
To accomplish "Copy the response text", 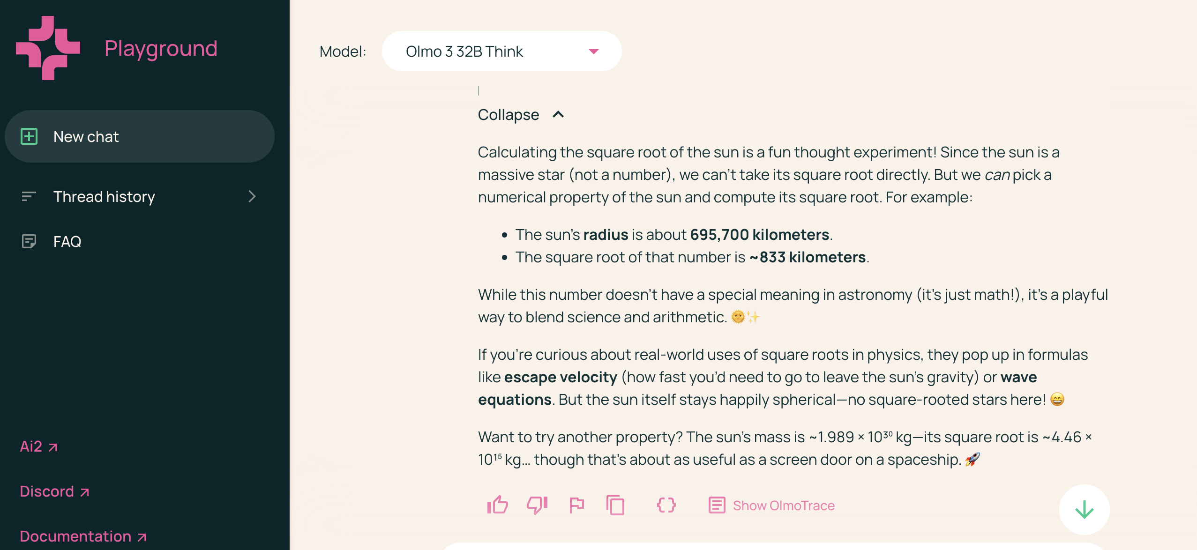I will [616, 505].
